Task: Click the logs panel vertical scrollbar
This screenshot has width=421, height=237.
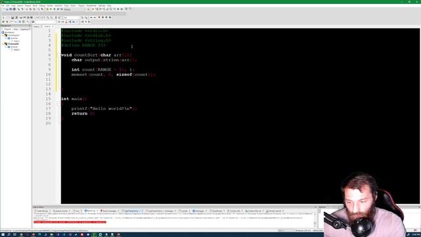Action: pos(315,219)
